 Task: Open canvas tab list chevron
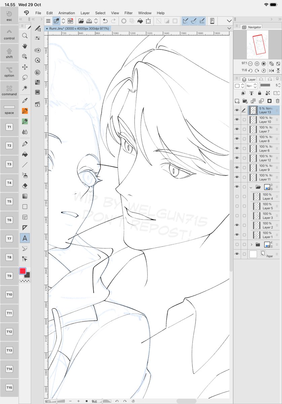(x=230, y=29)
